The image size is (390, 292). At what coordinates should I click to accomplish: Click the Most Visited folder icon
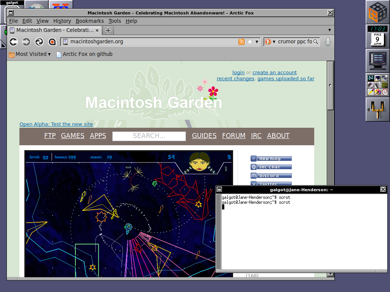pos(11,54)
